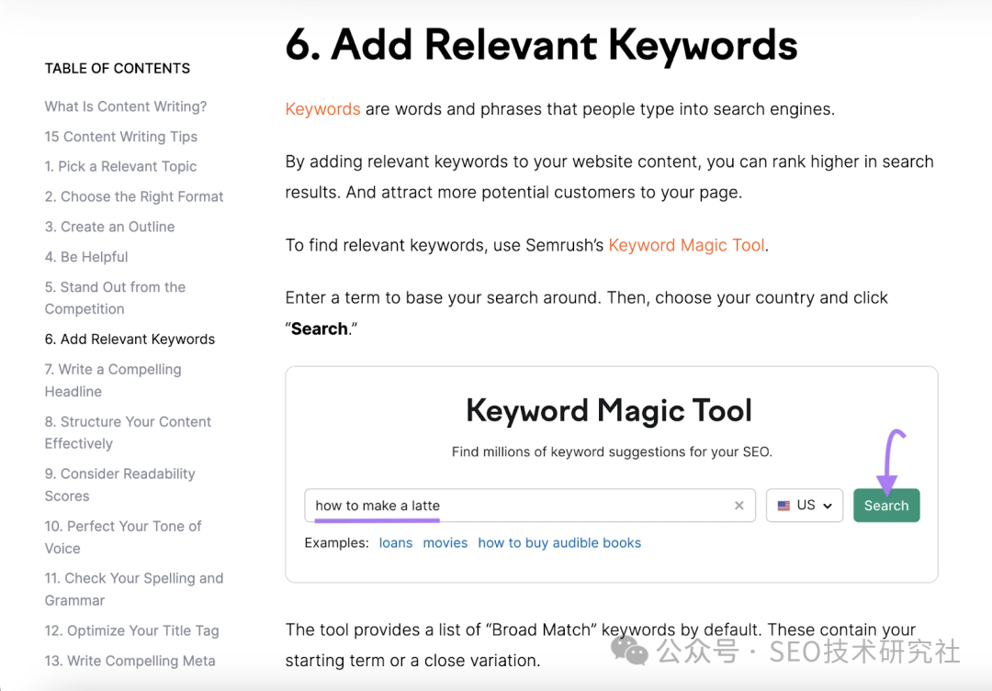The image size is (992, 691).
Task: Click 'Find millions of keyword suggestions' subtitle
Action: pos(612,452)
